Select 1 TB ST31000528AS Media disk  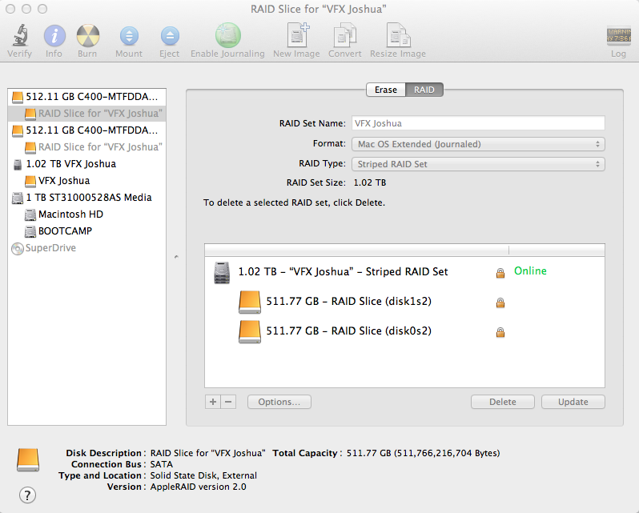pos(86,198)
